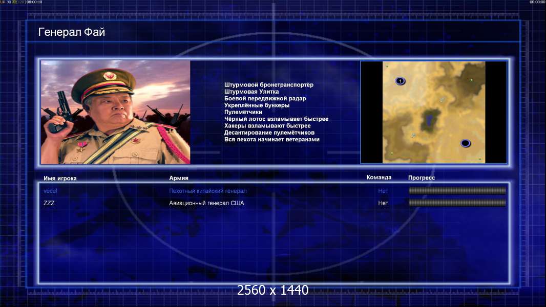
Task: Click 'Штурмовая Улитка' ability line
Action: [x=251, y=92]
